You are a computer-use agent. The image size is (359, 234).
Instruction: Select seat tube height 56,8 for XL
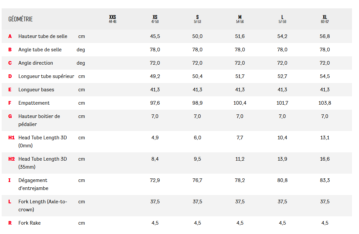[x=325, y=36]
